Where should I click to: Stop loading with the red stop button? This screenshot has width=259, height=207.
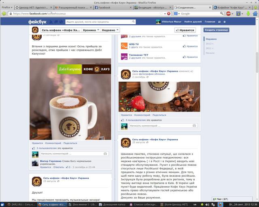tap(169, 13)
